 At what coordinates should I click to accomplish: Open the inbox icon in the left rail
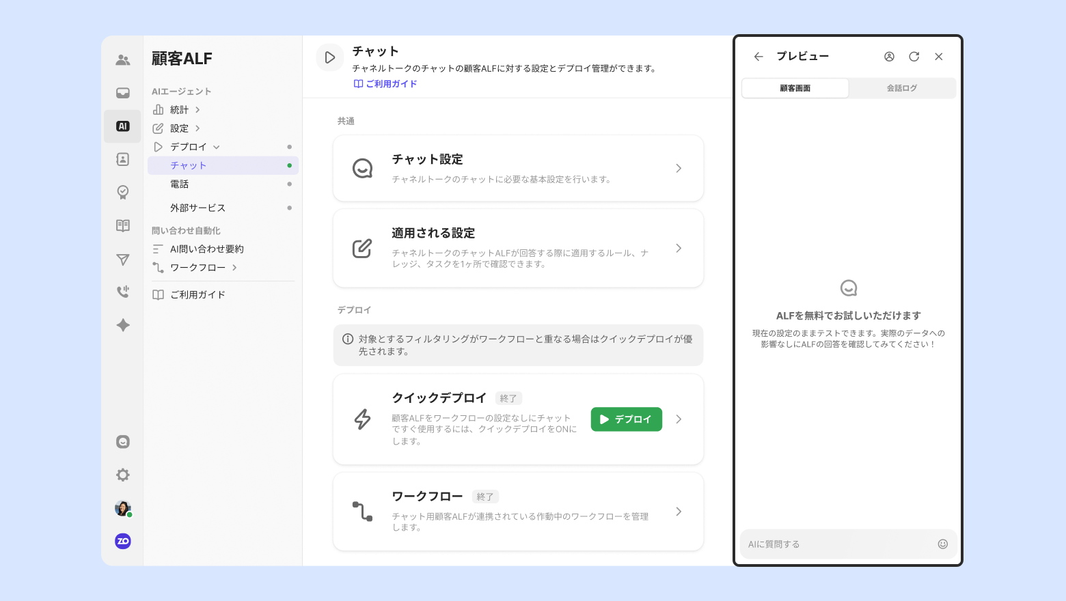[123, 93]
